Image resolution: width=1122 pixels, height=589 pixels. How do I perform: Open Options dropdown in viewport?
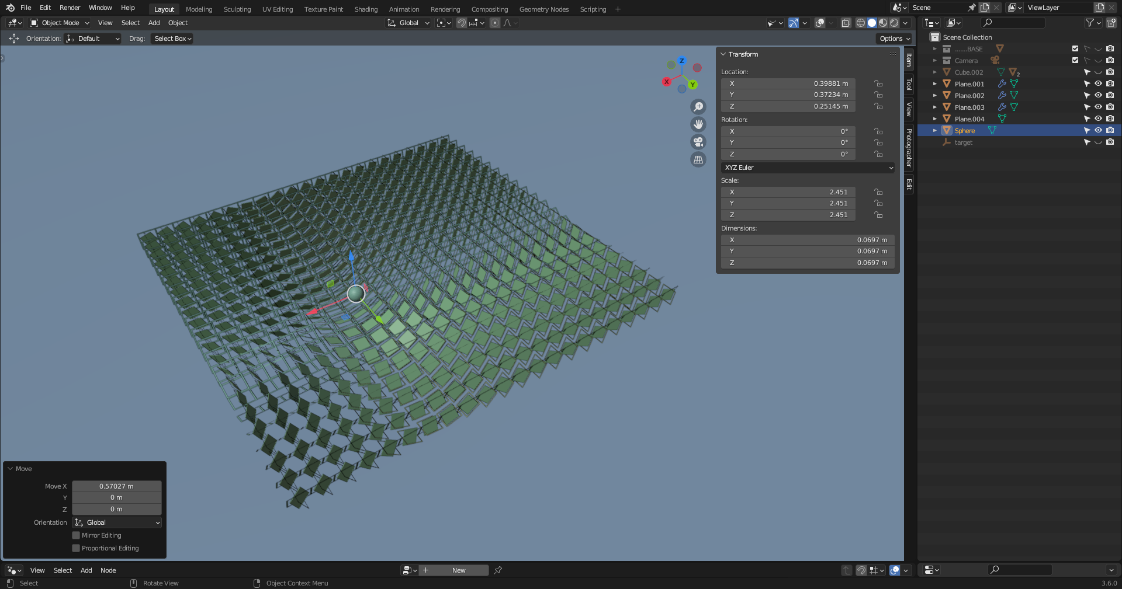(x=895, y=39)
